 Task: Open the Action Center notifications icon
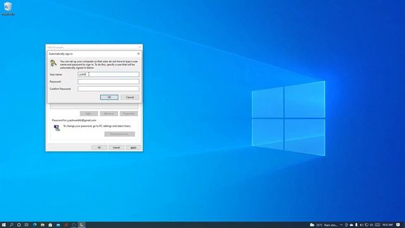[x=398, y=225]
